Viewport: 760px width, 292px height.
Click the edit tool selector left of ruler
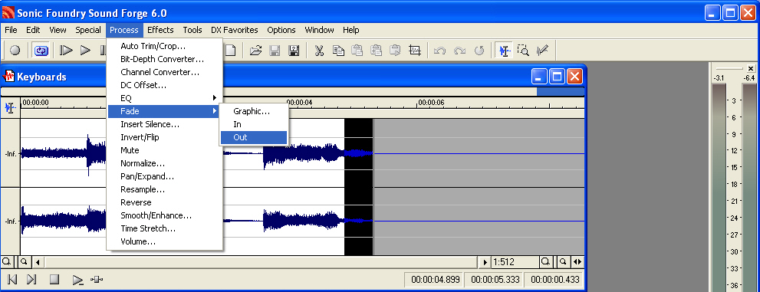[x=10, y=107]
